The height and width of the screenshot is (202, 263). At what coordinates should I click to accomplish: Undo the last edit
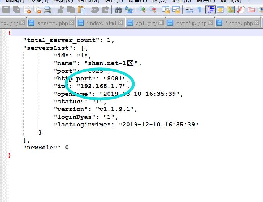(94, 10)
